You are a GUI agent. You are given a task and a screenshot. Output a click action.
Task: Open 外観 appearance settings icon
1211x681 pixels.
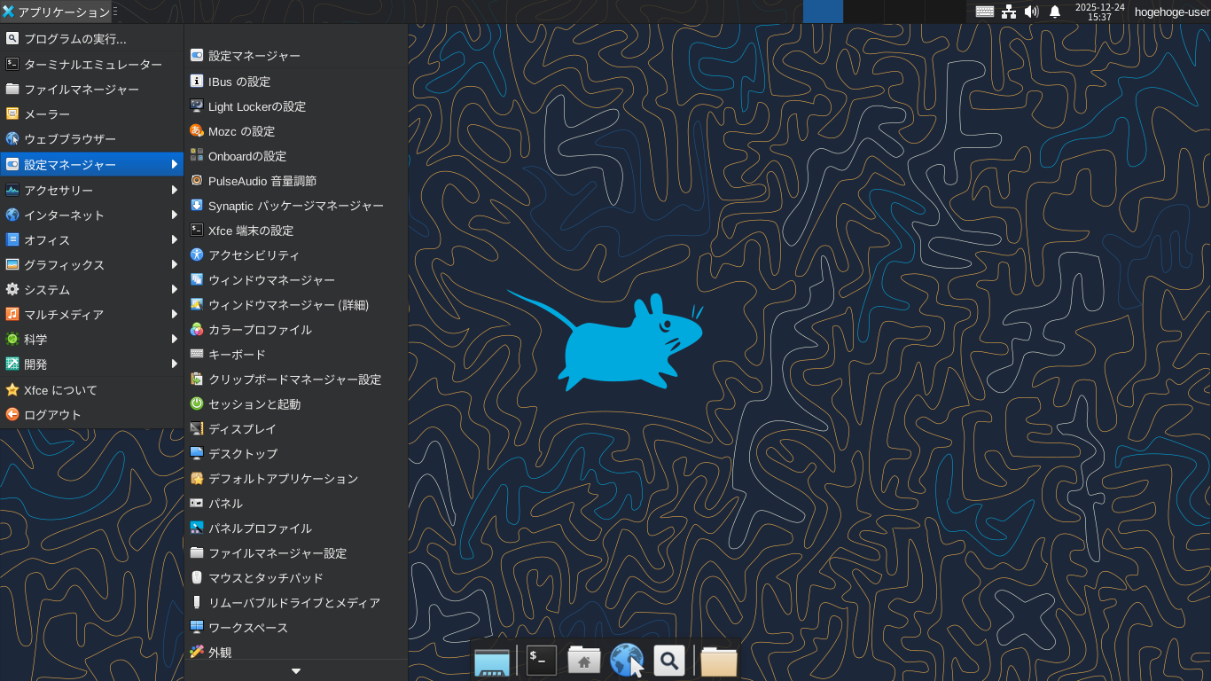coord(197,652)
